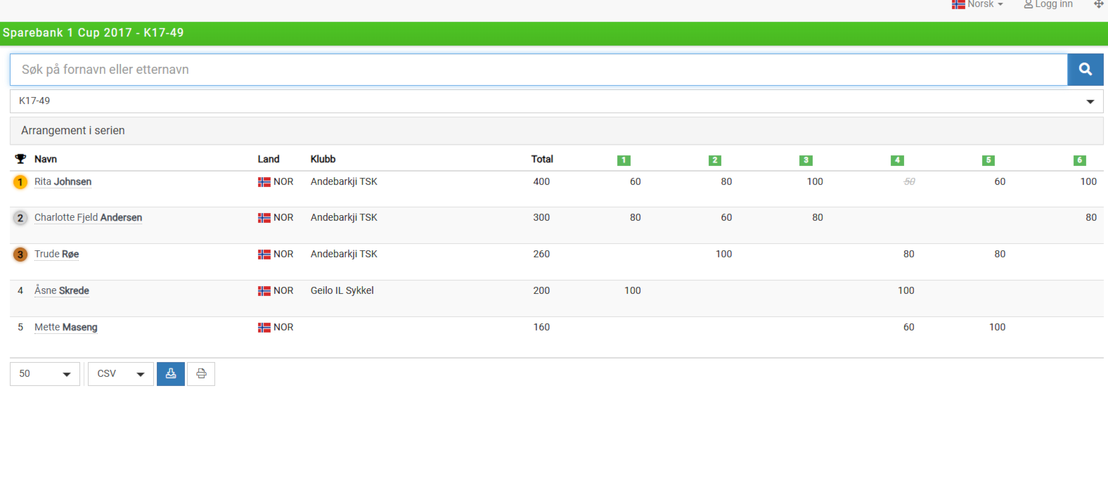Click the blue search magnifier button
1108x483 pixels.
coord(1086,70)
